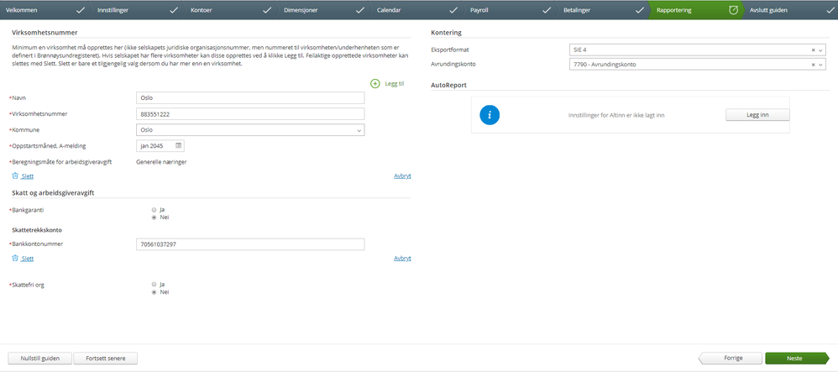Click the trash icon below Bankkontonummer
The height and width of the screenshot is (372, 838).
click(15, 258)
